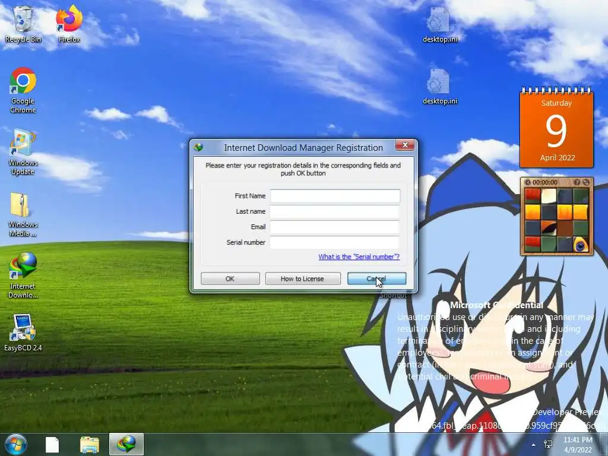The height and width of the screenshot is (456, 608).
Task: Select the Windows Update desktop icon
Action: point(23,153)
